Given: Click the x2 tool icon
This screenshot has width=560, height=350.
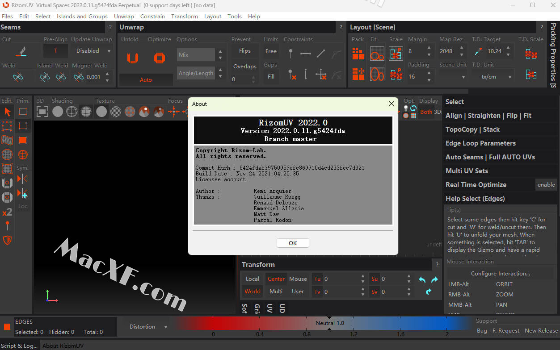Looking at the screenshot, I should point(7,212).
